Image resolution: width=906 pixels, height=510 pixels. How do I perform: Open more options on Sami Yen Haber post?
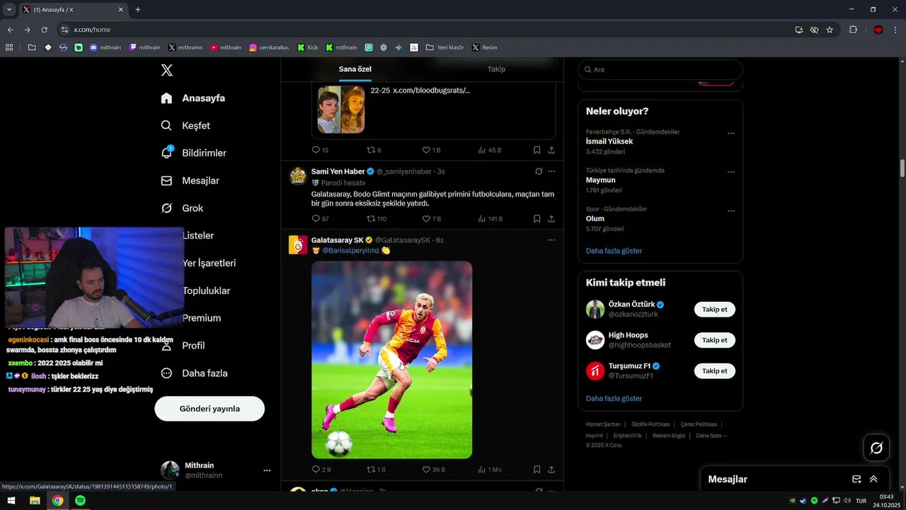pyautogui.click(x=551, y=171)
